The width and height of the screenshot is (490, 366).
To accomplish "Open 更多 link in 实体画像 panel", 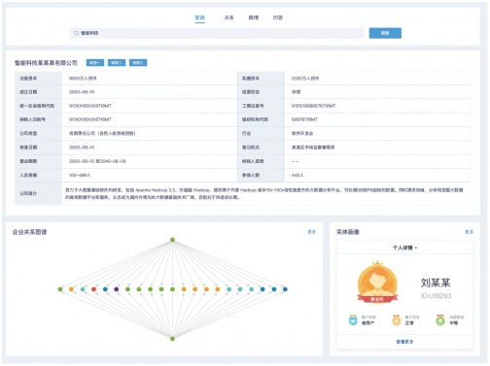I will [x=469, y=232].
